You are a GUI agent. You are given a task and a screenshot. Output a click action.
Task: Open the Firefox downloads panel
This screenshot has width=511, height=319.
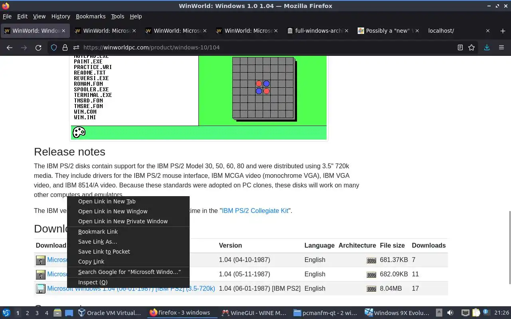click(487, 47)
